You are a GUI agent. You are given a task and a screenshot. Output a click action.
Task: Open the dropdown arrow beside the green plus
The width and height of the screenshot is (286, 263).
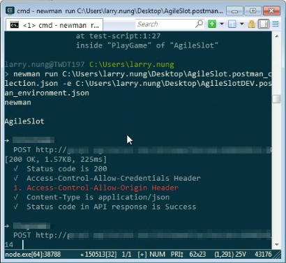click(x=222, y=24)
